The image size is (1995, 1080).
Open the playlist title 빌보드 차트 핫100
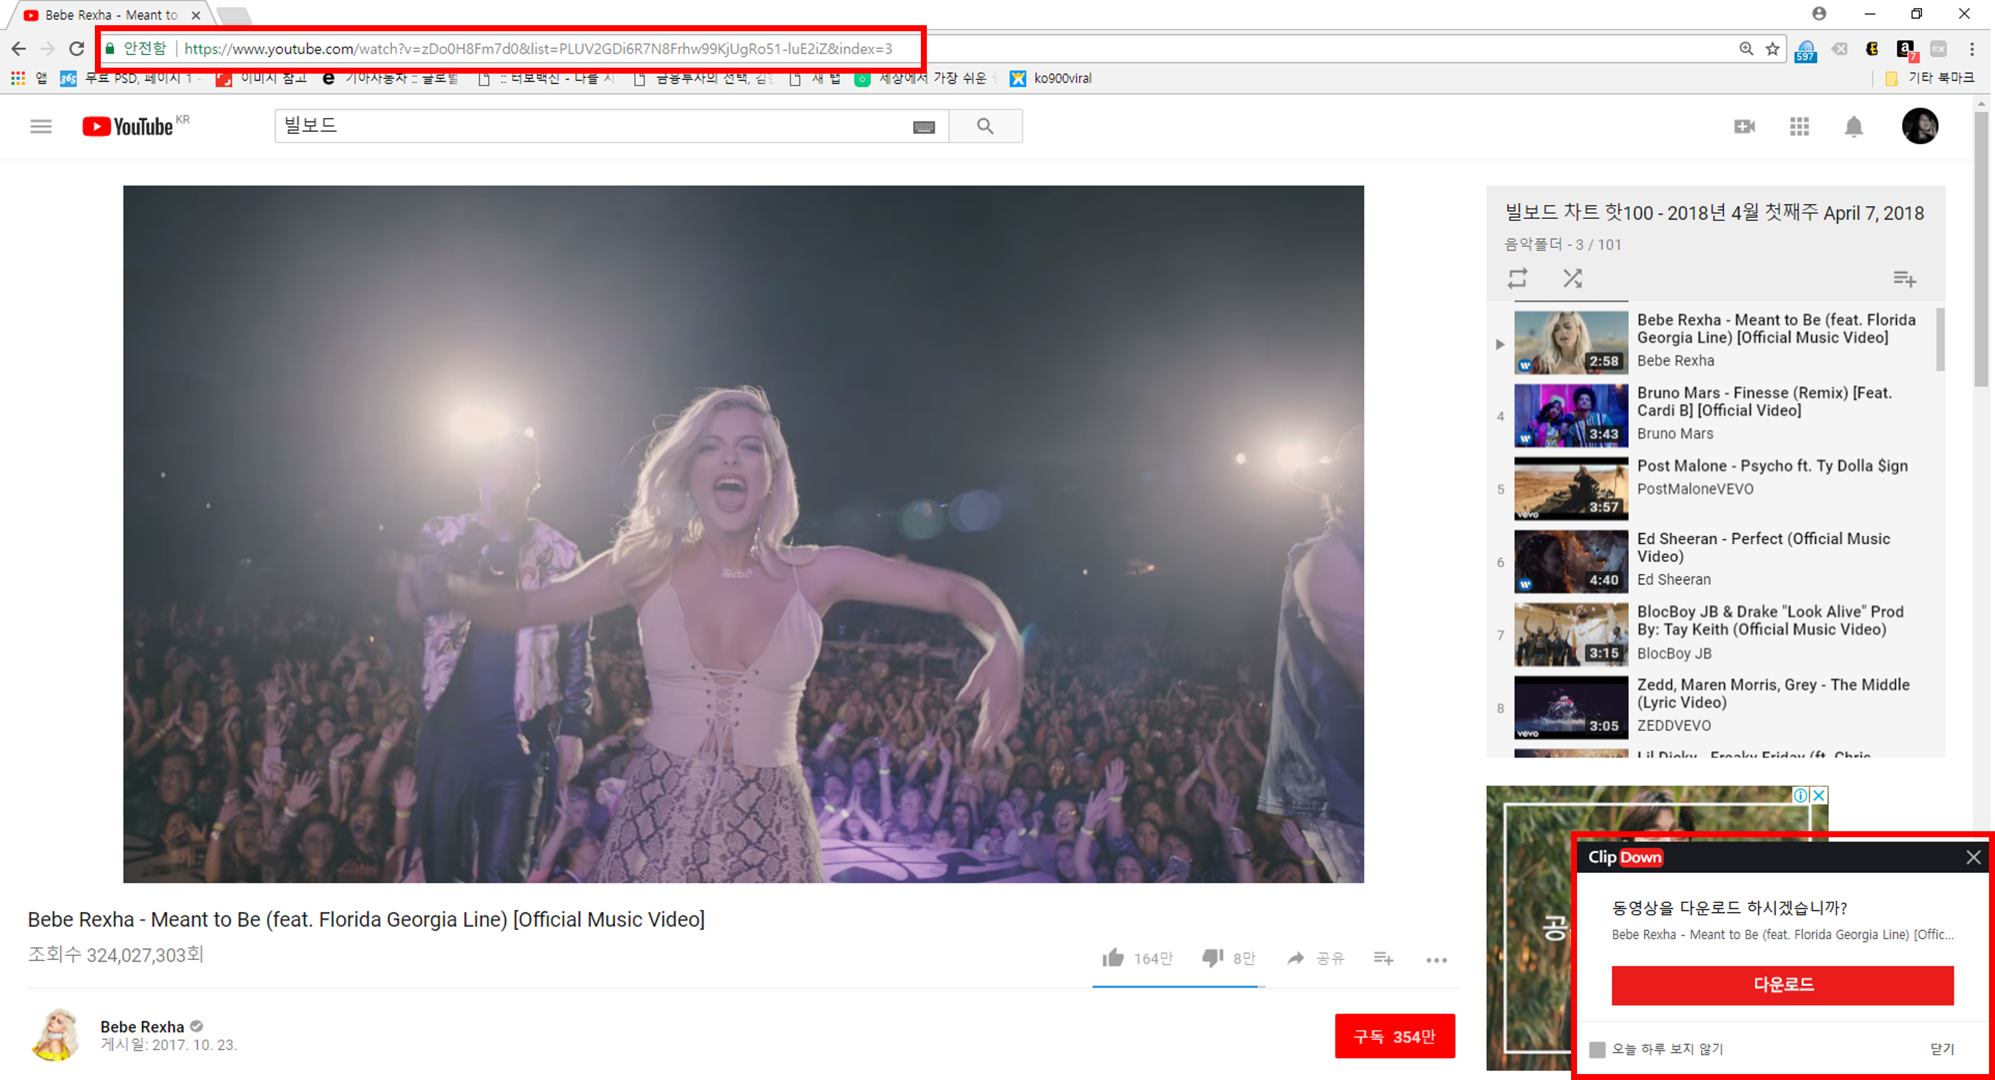[x=1713, y=213]
